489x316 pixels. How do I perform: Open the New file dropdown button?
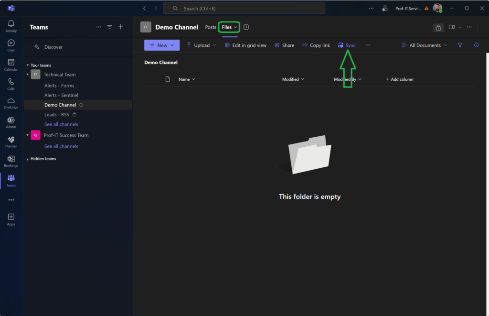162,45
